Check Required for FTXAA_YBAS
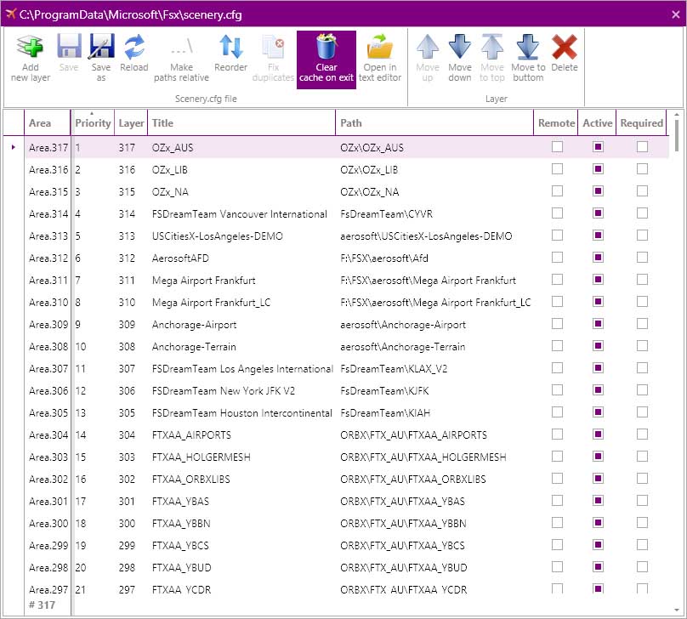 642,500
